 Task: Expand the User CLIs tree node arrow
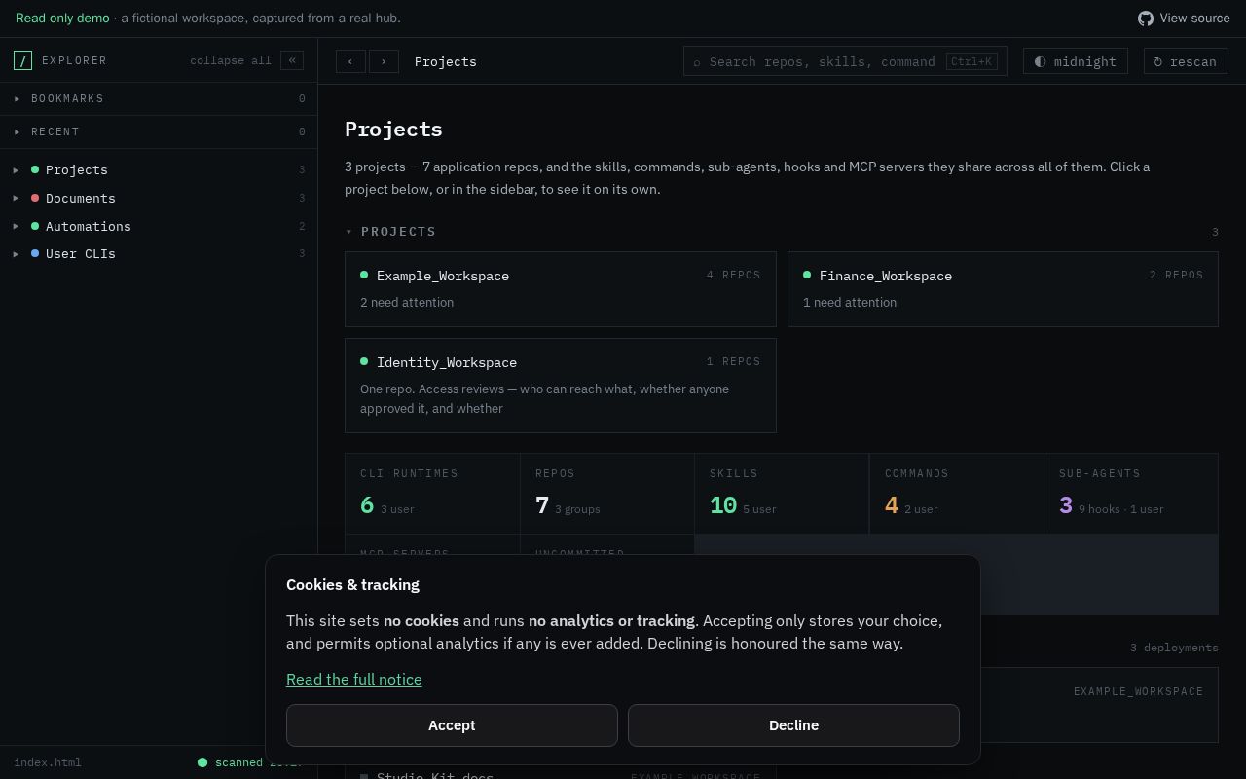(16, 254)
